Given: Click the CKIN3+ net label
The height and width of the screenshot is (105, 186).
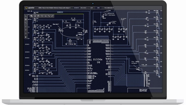Looking at the screenshot, I should tap(27, 52).
